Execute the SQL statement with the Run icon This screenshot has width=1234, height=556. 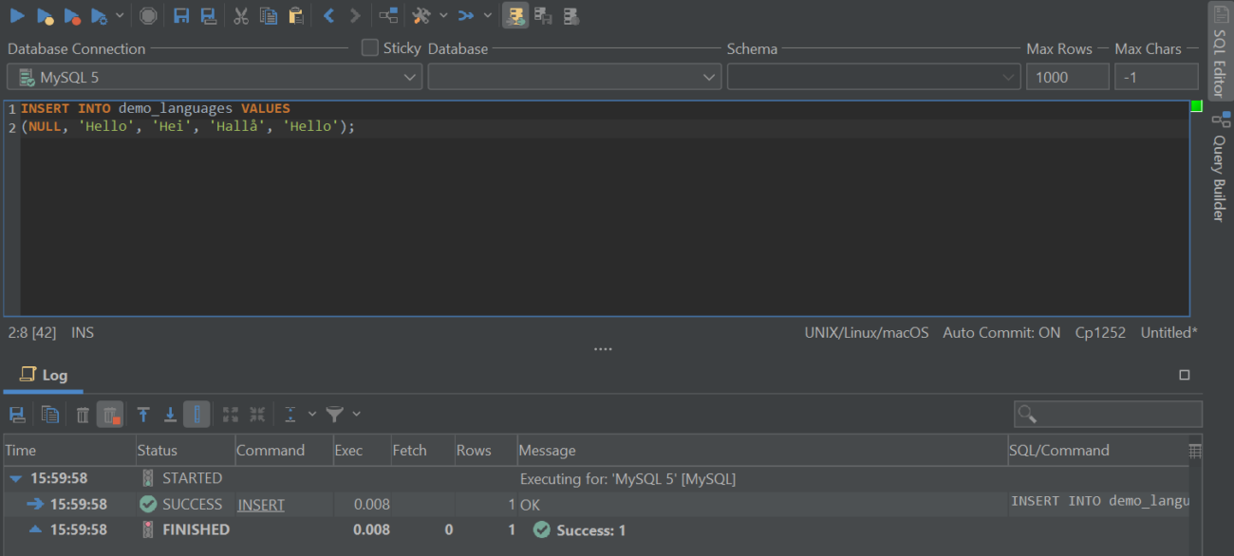[x=16, y=15]
